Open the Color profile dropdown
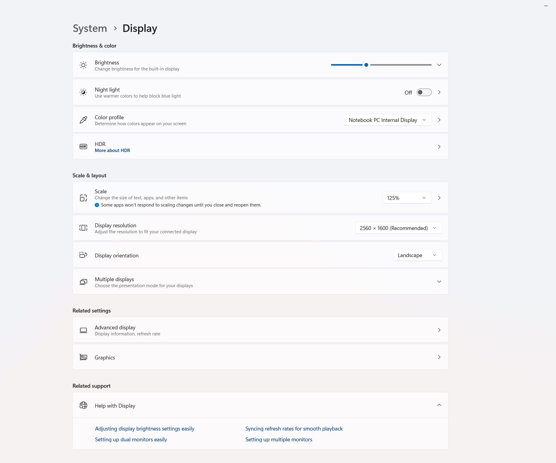The image size is (556, 463). click(x=388, y=120)
